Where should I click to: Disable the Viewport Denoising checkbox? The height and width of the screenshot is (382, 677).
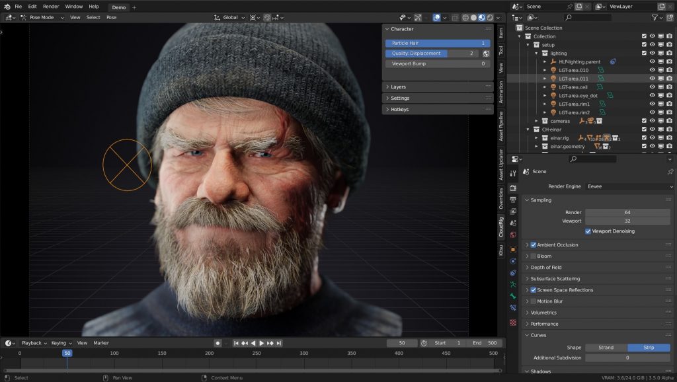(588, 231)
